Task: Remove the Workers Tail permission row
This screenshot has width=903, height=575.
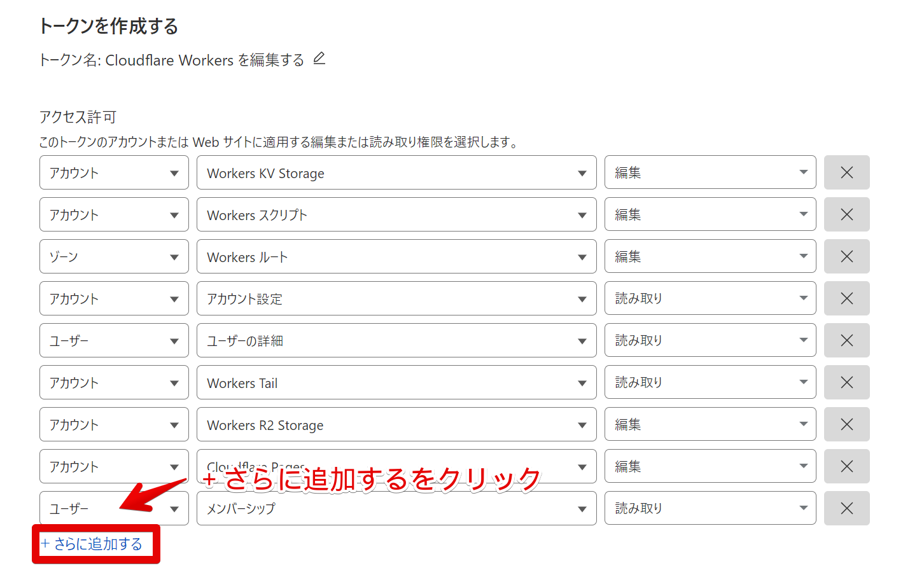Action: coord(846,382)
